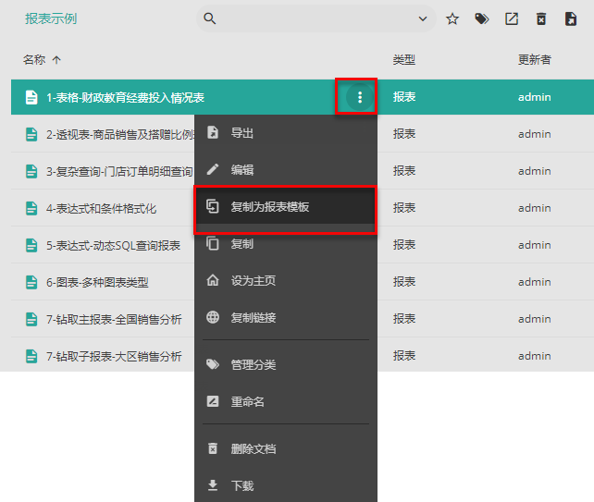Select 管理分类 menu entry
This screenshot has height=502, width=594.
coord(286,364)
